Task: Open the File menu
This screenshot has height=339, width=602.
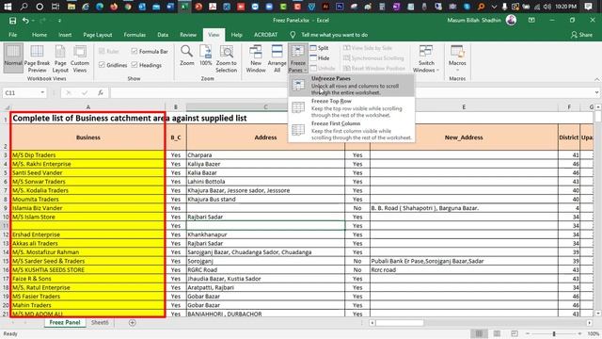Action: click(12, 35)
